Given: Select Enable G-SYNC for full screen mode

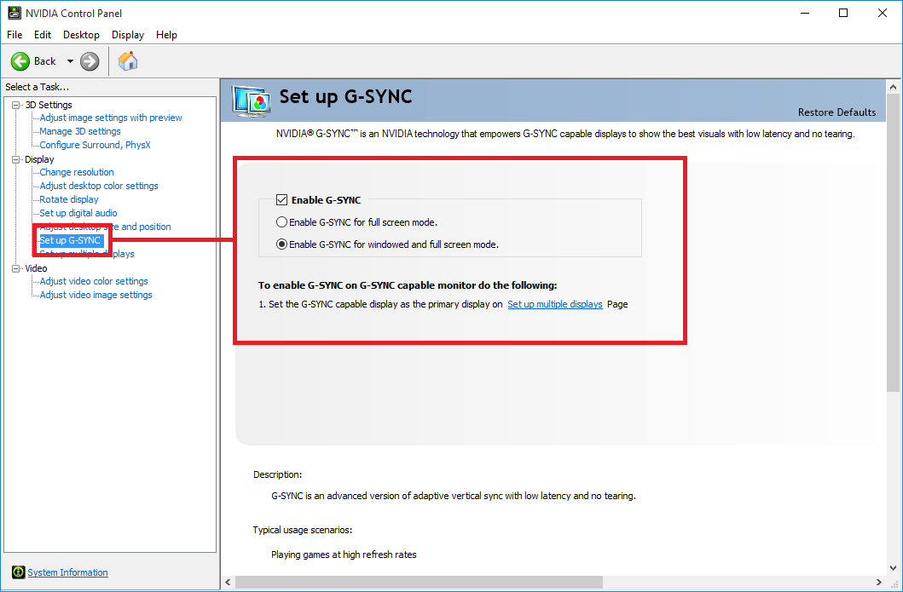Looking at the screenshot, I should click(282, 222).
